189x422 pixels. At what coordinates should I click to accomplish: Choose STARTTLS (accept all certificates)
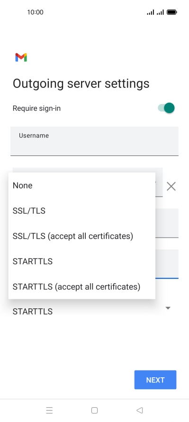[x=82, y=287]
